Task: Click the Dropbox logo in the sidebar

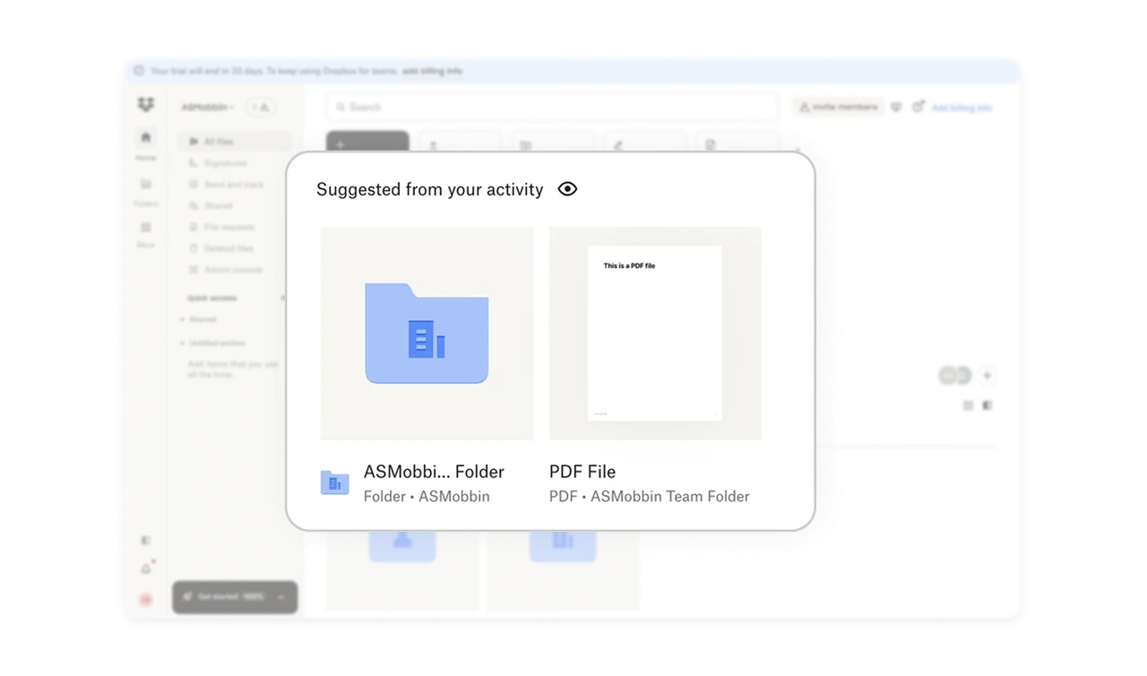Action: 146,106
